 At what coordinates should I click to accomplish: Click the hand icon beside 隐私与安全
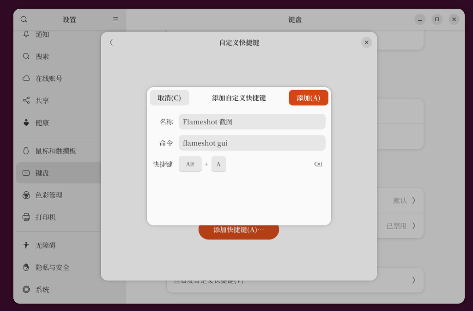tap(26, 267)
